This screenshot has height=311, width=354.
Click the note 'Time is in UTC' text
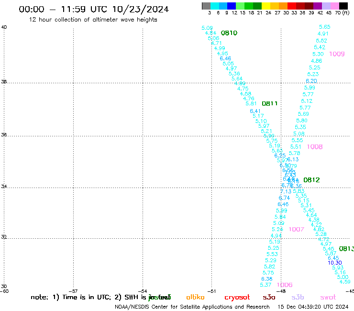pos(87,297)
